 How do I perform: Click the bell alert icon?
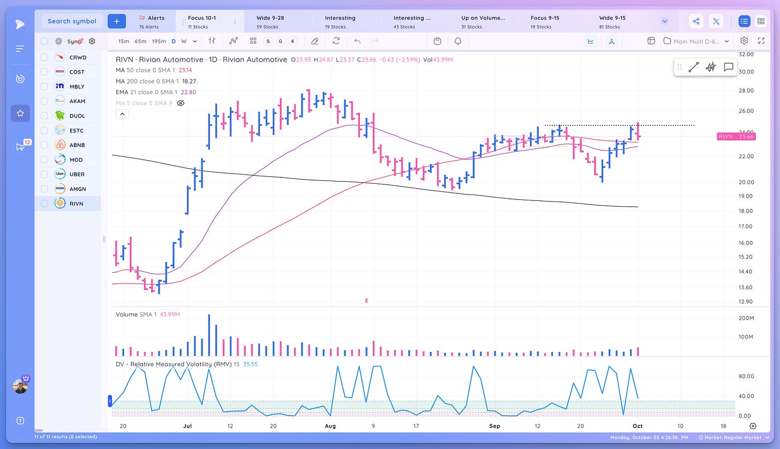point(457,41)
